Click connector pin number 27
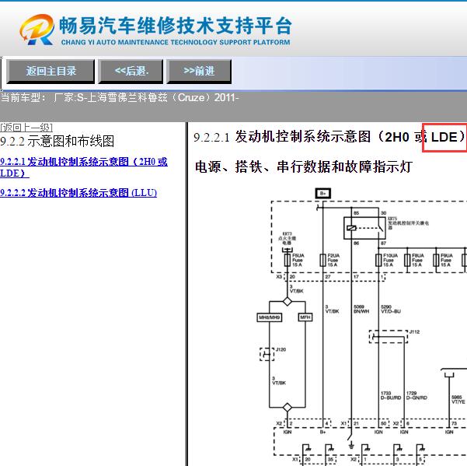The width and height of the screenshot is (467, 466). pos(328,277)
